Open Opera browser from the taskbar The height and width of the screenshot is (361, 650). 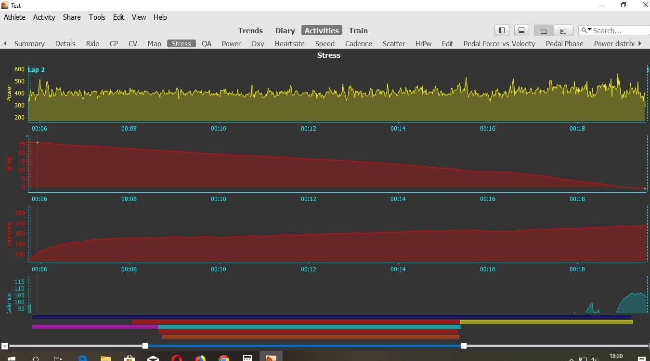pyautogui.click(x=176, y=358)
